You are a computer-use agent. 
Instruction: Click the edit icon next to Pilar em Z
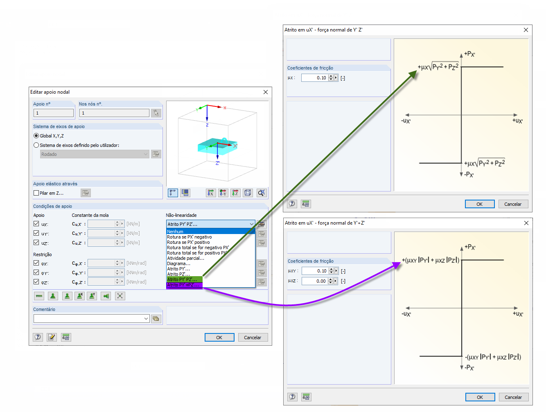click(x=86, y=193)
